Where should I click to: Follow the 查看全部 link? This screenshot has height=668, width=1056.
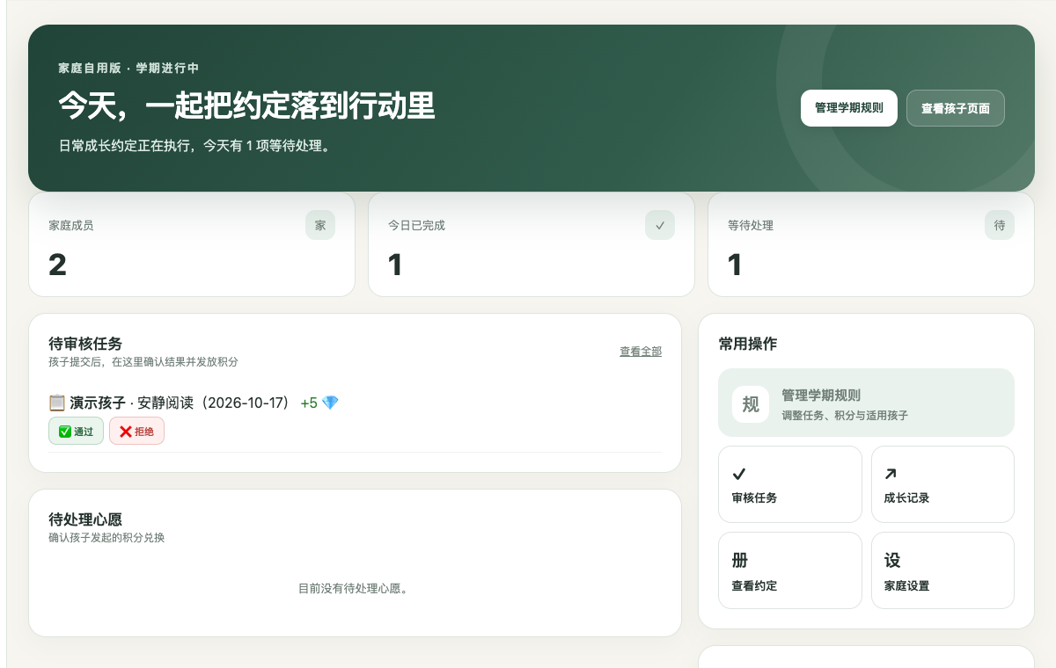(641, 352)
